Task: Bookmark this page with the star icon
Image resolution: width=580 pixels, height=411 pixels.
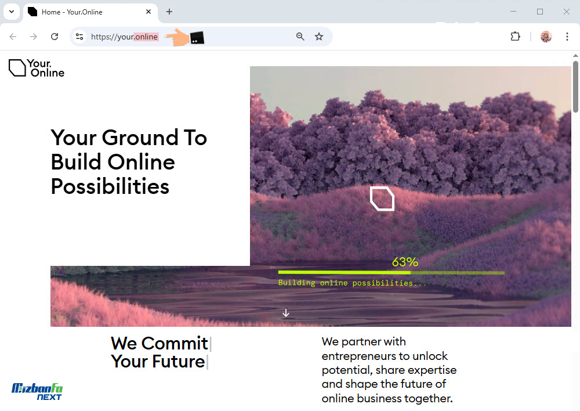Action: [319, 37]
